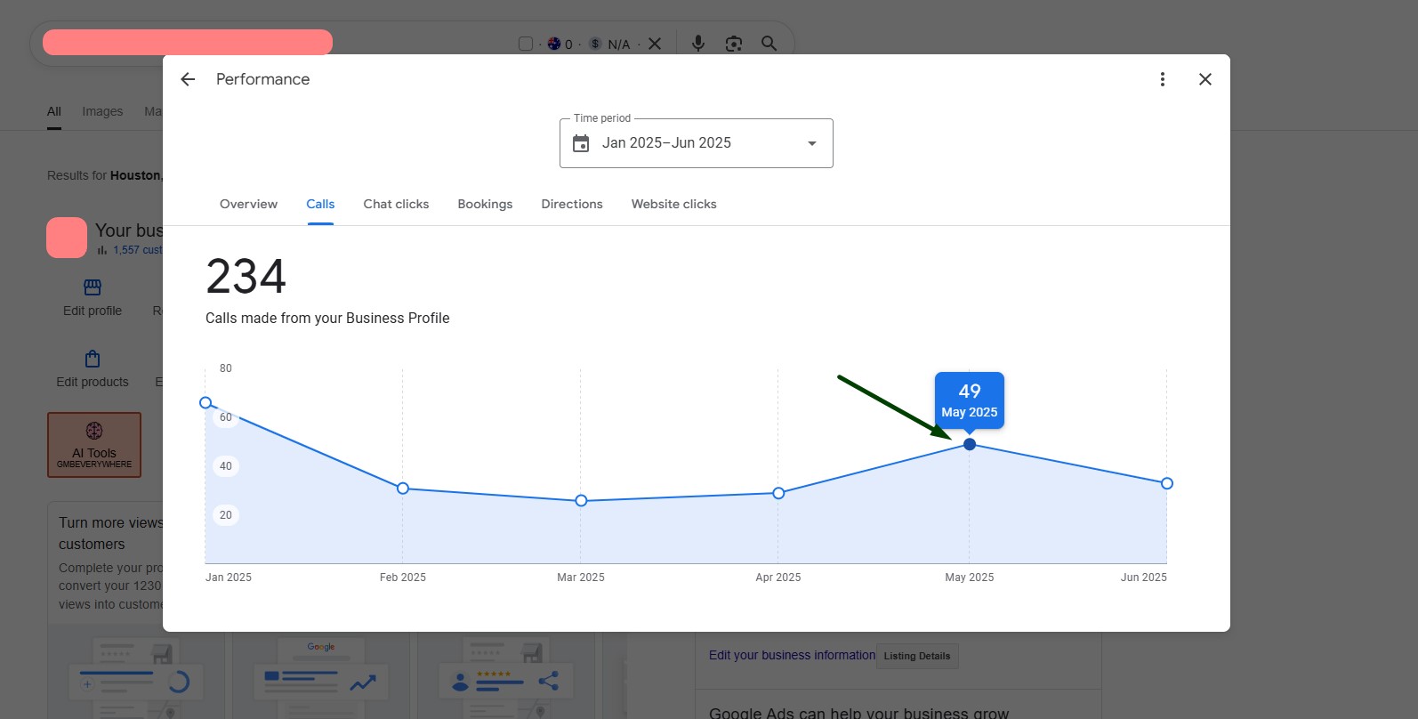Click the 234 total calls number

246,276
